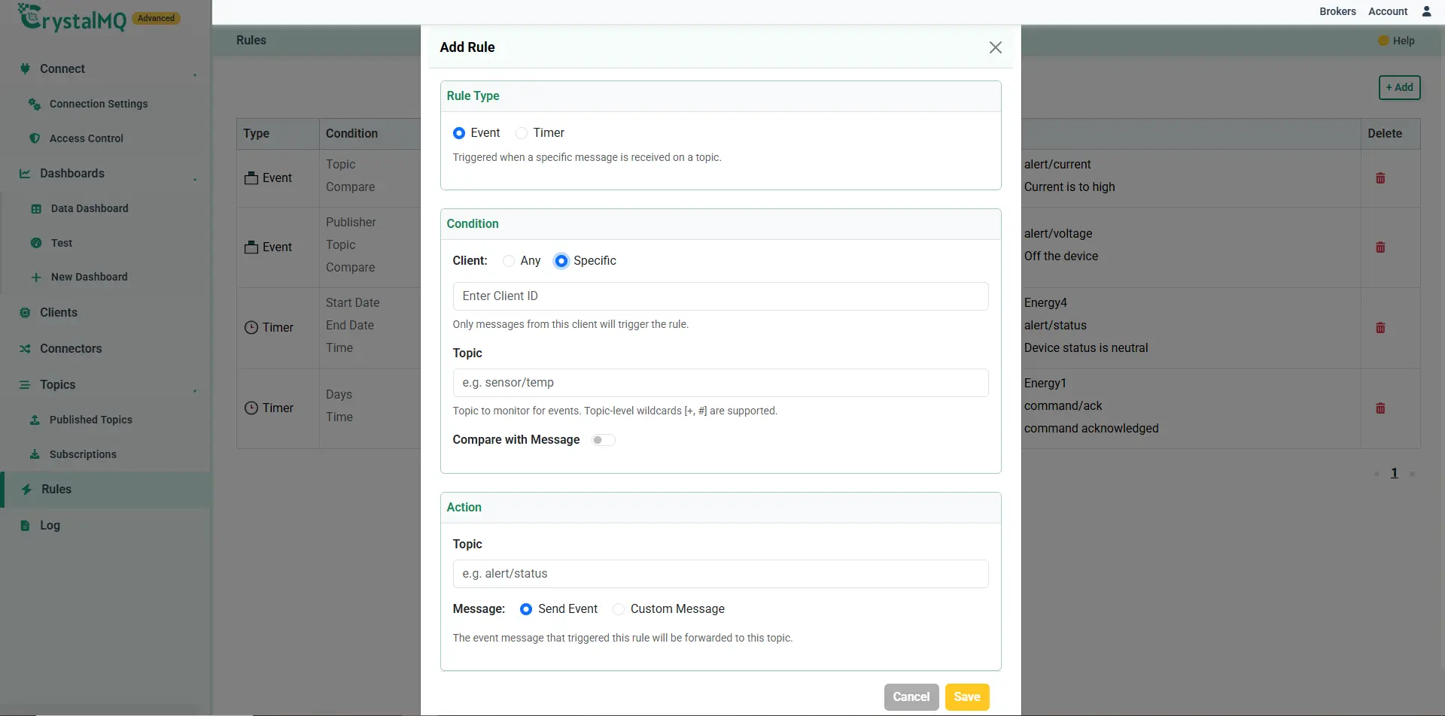Viewport: 1445px width, 716px height.
Task: Click 'Current is to high' text
Action: tap(1069, 187)
